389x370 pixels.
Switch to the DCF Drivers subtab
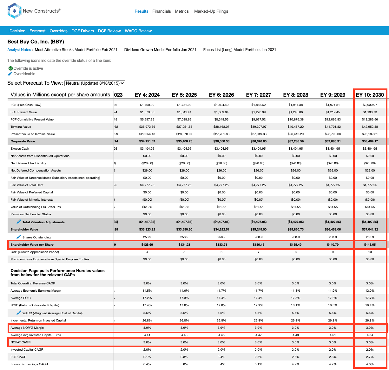click(x=83, y=31)
